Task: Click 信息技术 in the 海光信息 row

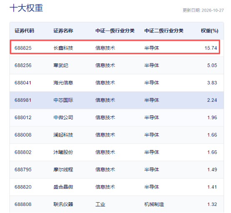Action: (105, 83)
